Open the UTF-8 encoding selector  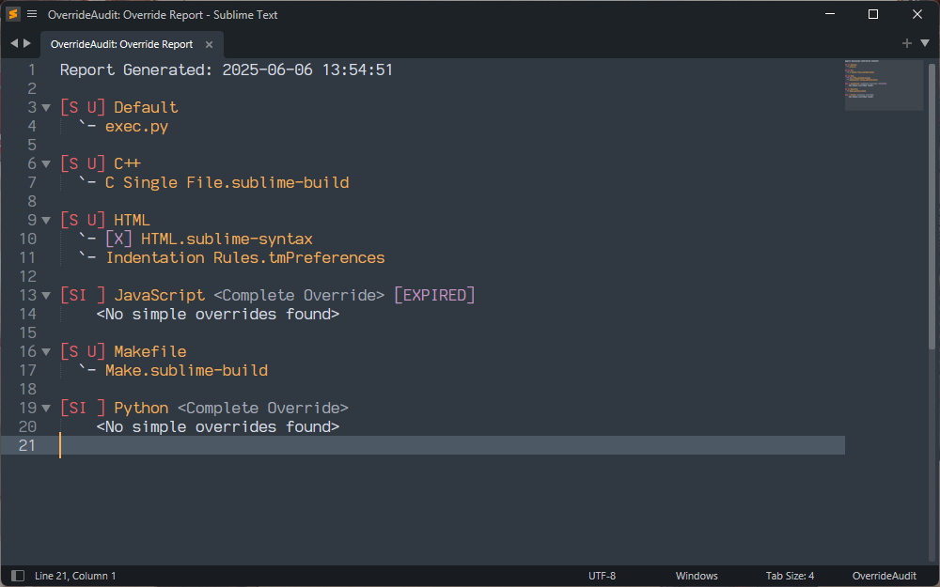tap(602, 576)
